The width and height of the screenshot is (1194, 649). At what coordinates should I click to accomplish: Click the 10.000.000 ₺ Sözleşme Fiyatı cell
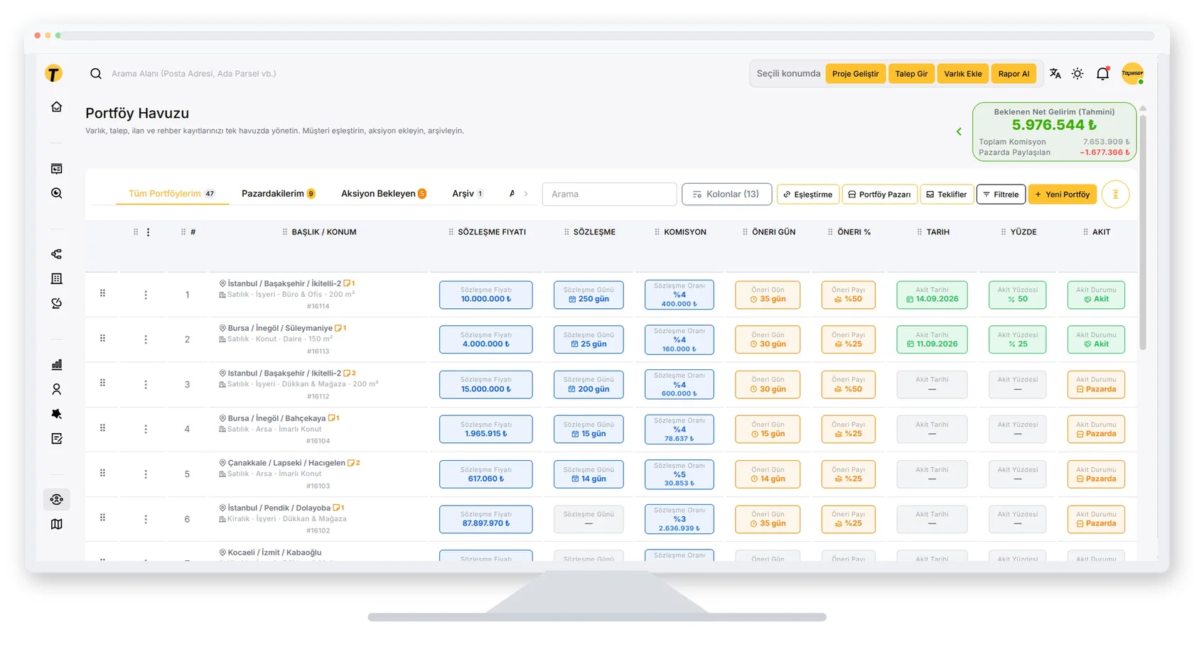tap(485, 295)
